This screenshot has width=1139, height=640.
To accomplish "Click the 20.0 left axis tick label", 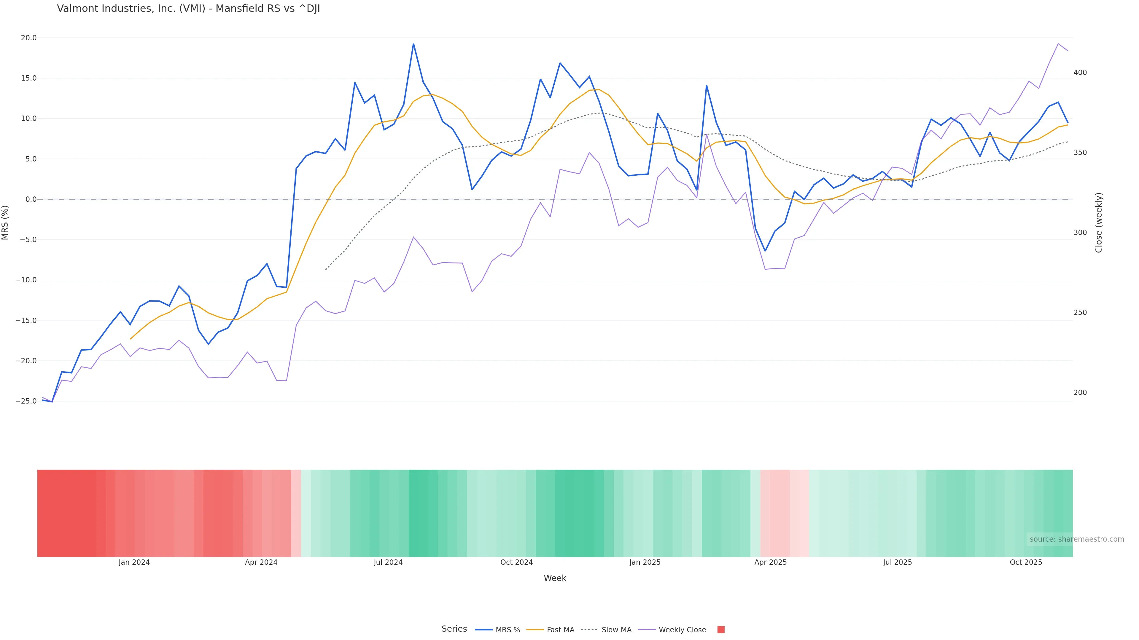I will click(29, 38).
